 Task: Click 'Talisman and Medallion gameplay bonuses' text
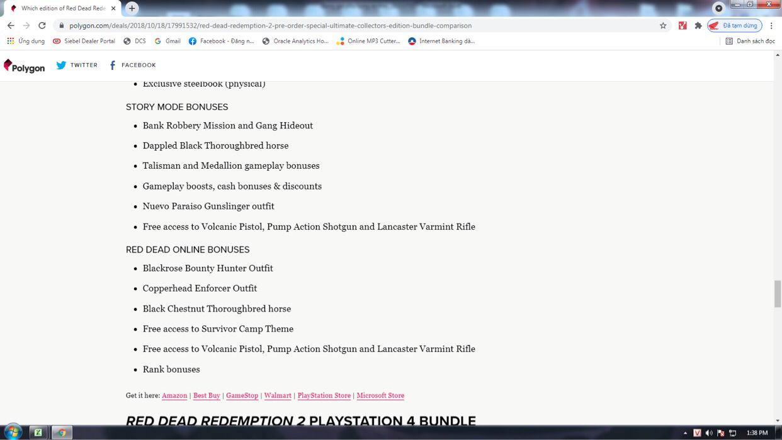coord(231,166)
